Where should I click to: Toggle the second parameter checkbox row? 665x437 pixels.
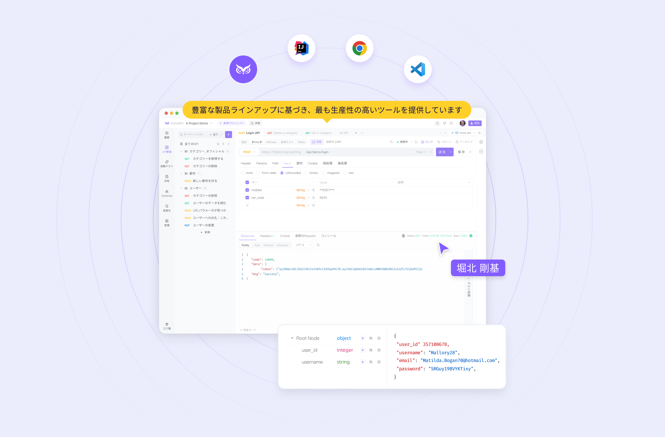[x=247, y=197]
